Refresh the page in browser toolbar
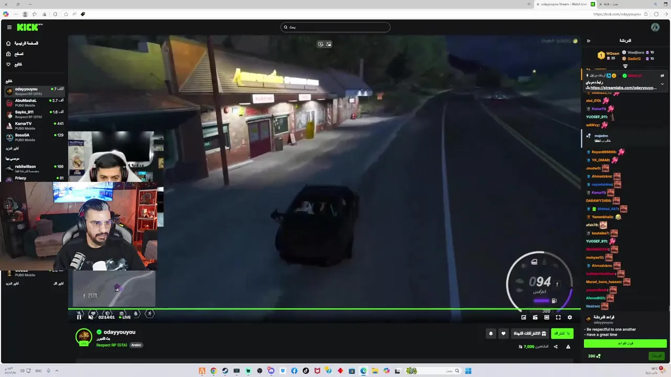 click(656, 14)
